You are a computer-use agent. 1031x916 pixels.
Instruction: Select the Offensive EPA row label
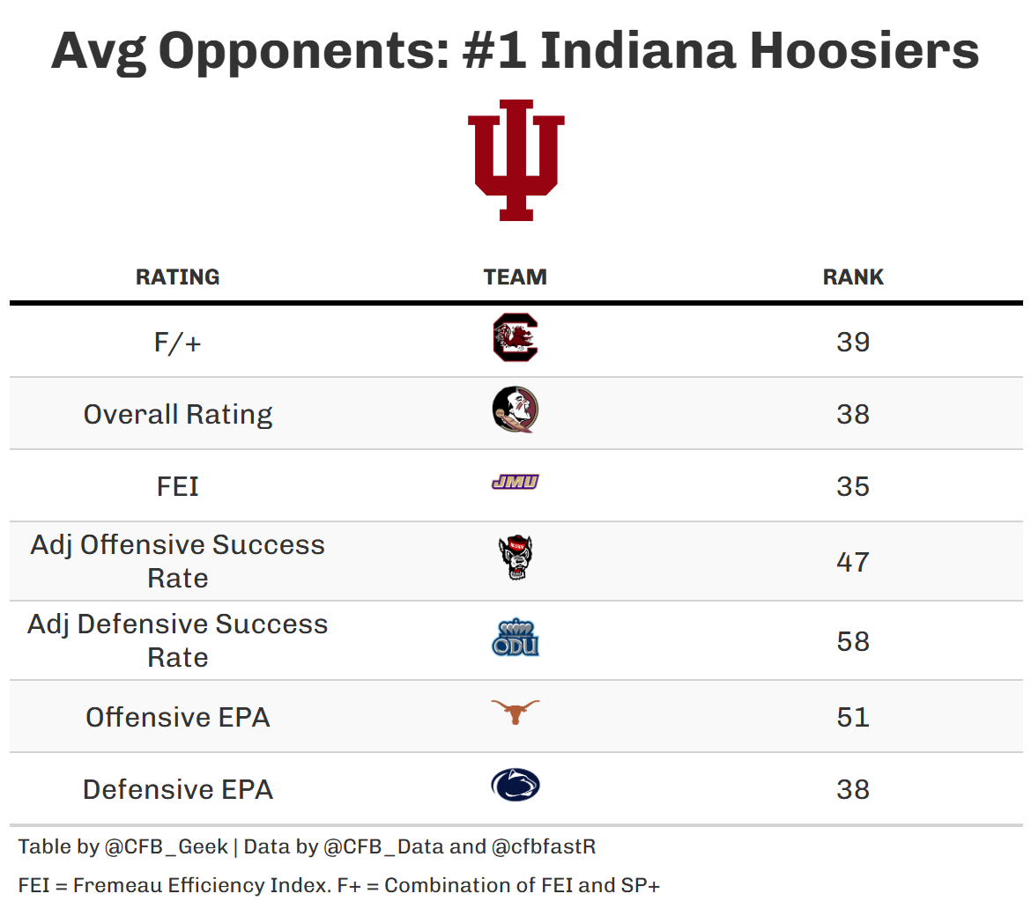point(177,717)
